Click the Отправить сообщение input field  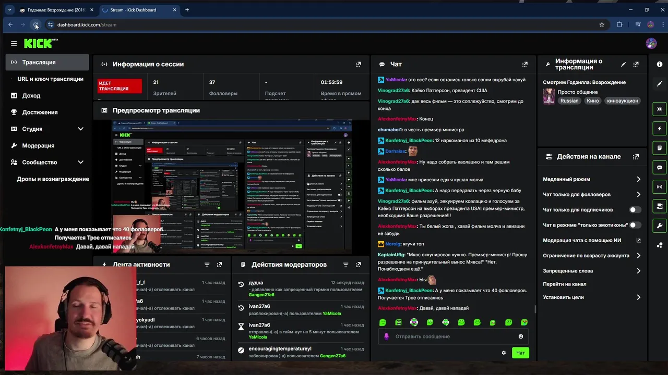[453, 336]
